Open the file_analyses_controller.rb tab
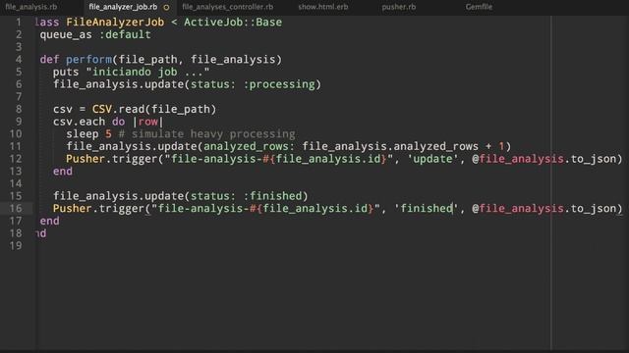The height and width of the screenshot is (353, 629). click(227, 7)
